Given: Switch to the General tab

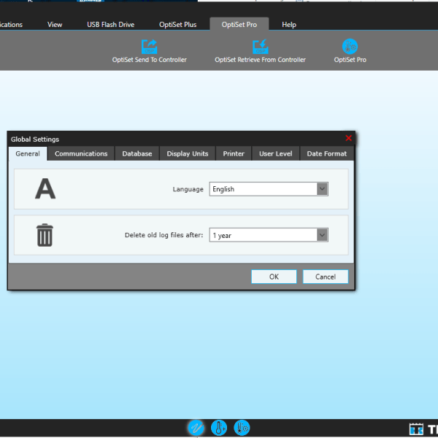Looking at the screenshot, I should click(28, 153).
